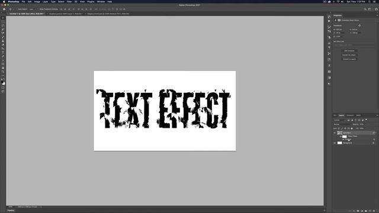This screenshot has width=379, height=213.
Task: Click the Edit Contents button
Action: point(349,51)
